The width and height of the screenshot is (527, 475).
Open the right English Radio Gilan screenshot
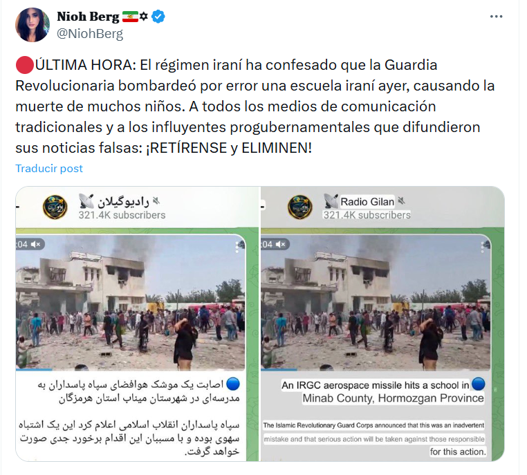tap(383, 324)
